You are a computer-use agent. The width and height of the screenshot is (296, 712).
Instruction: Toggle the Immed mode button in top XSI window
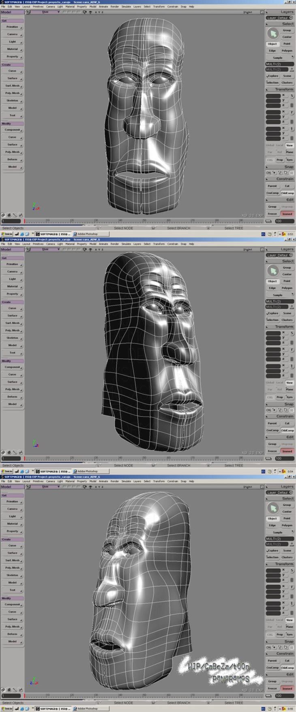(x=287, y=214)
